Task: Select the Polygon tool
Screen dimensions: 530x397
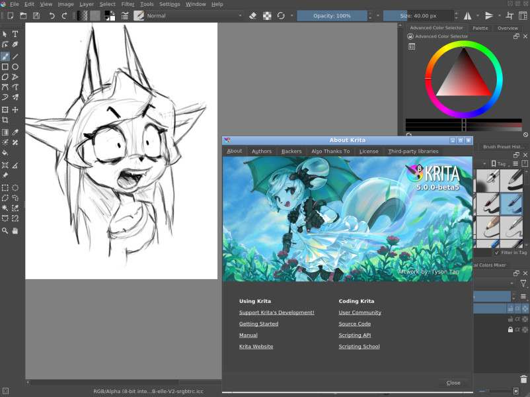Action: [5, 77]
